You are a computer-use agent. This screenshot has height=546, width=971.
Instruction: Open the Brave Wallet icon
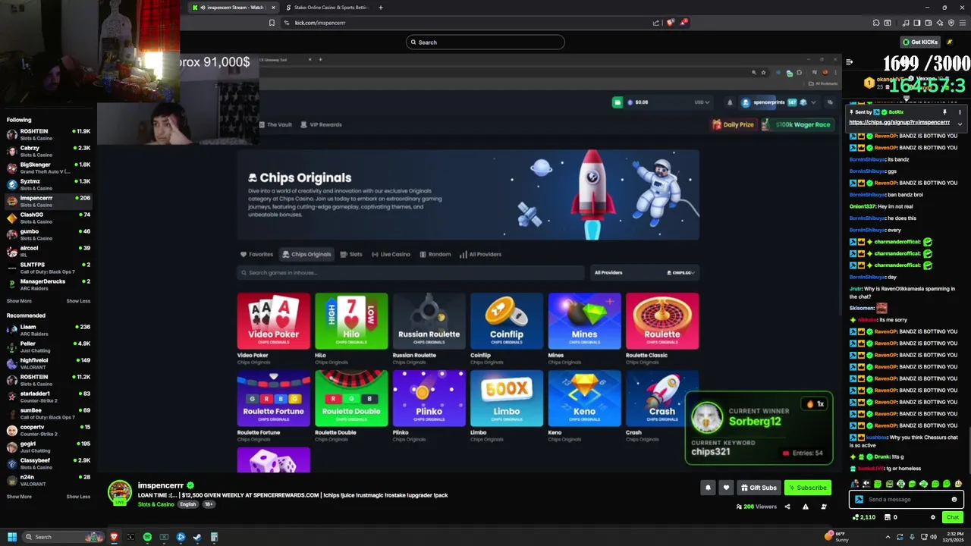[x=927, y=23]
